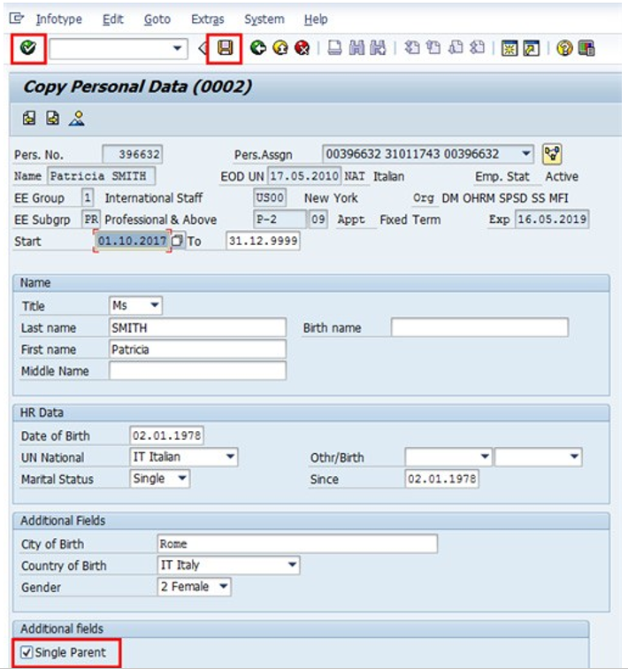Click the red Cancel icon
The image size is (628, 669).
point(303,48)
